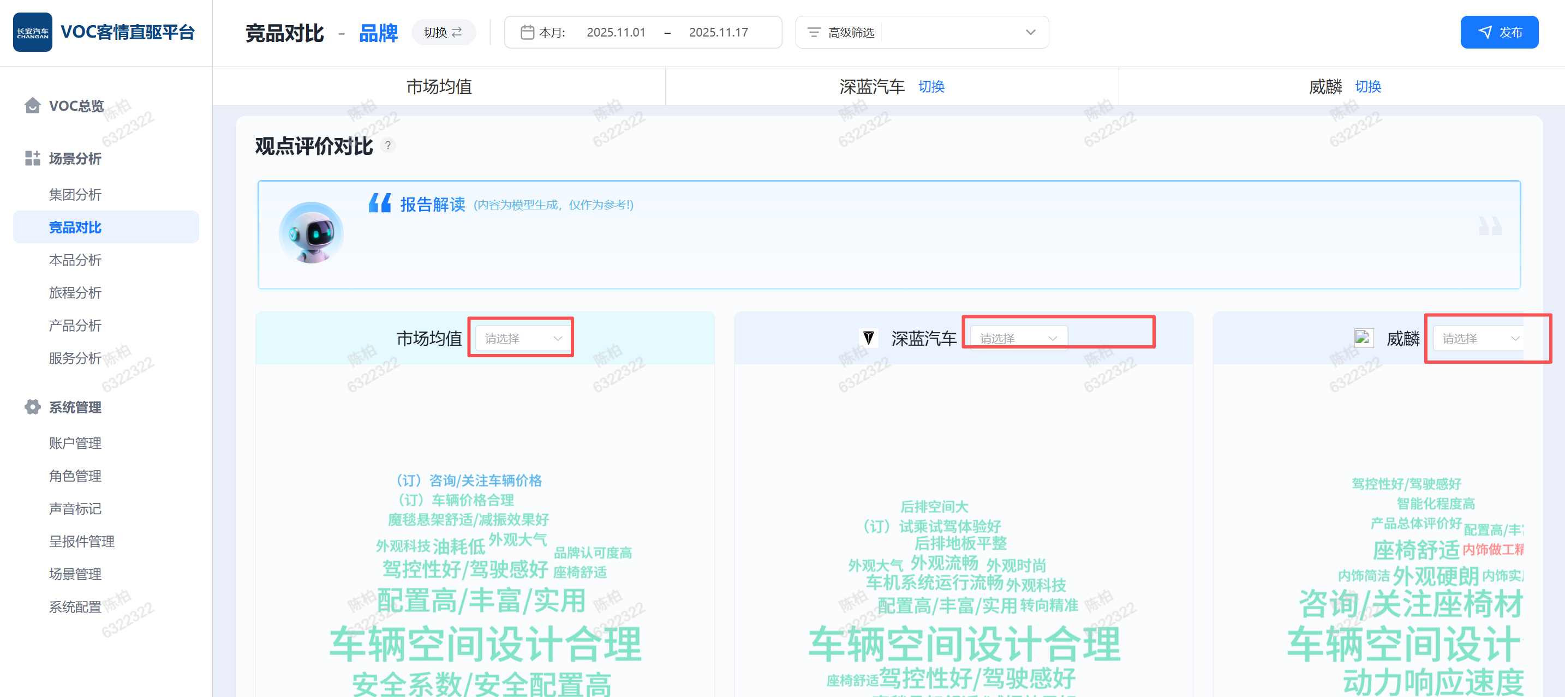Click the calendar icon in date range
This screenshot has height=697, width=1565.
(x=527, y=32)
